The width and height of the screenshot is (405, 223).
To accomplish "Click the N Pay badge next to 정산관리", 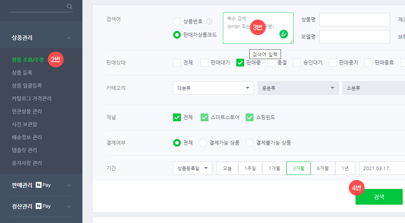I will [x=43, y=206].
